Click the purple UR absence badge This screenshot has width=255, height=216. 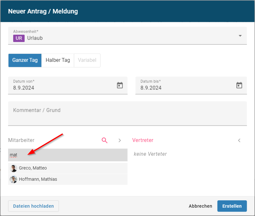pyautogui.click(x=19, y=38)
